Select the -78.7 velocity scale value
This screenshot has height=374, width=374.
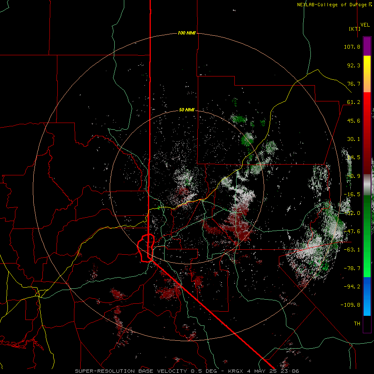pos(352,268)
